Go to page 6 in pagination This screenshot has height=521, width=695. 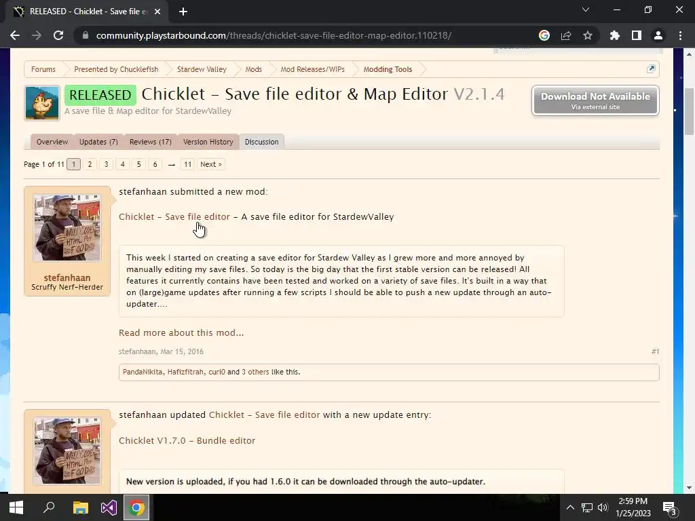coord(155,164)
